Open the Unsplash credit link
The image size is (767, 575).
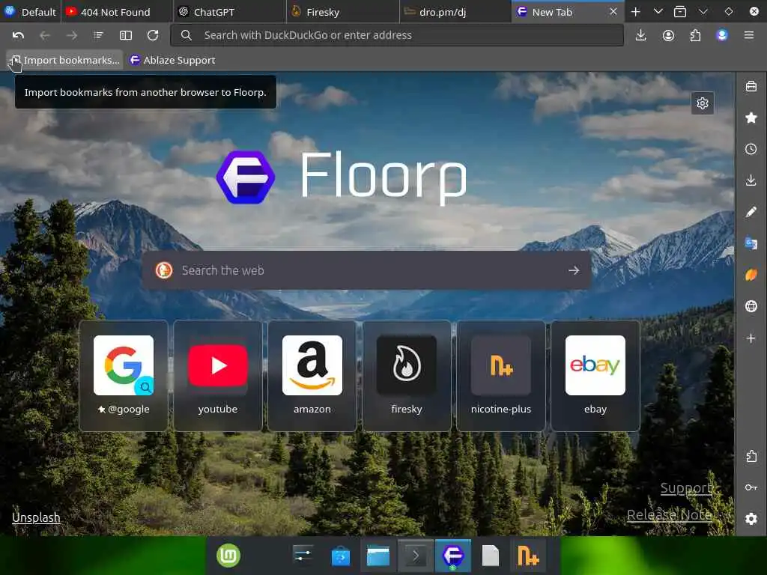tap(36, 517)
